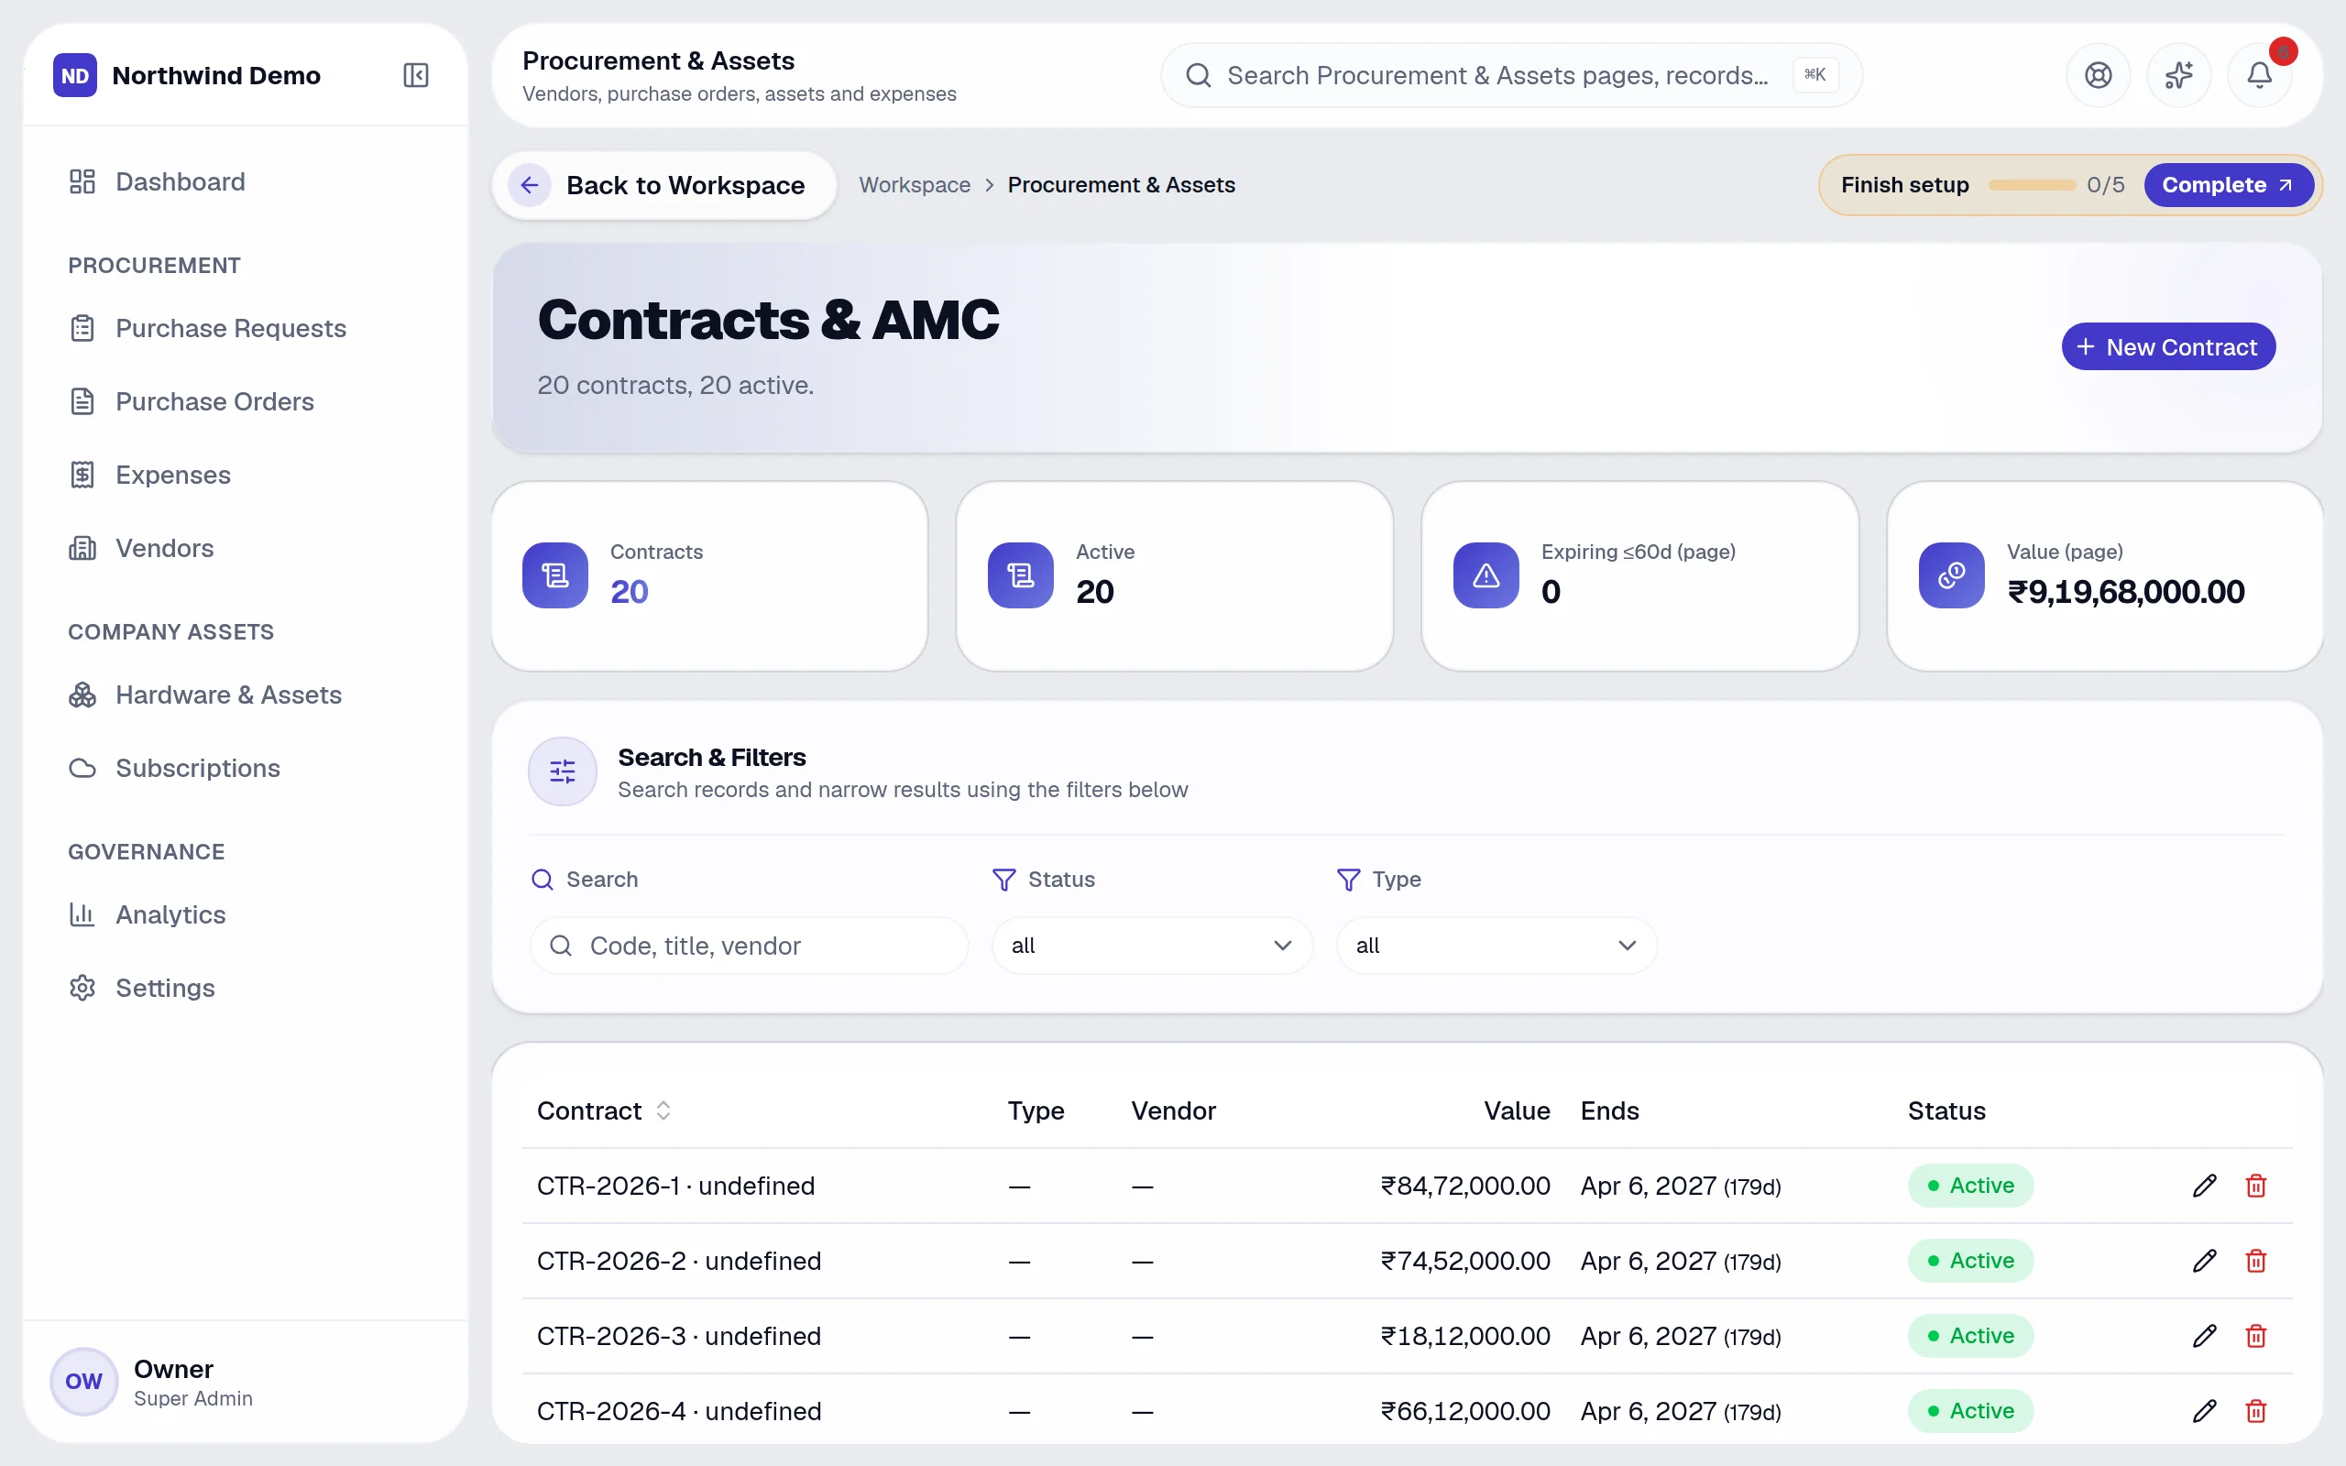Edit contract CTR-2026-2 with pencil icon
Viewport: 2346px width, 1466px height.
click(2205, 1261)
